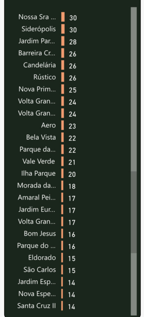Click the Vale Verde label

(x=39, y=161)
